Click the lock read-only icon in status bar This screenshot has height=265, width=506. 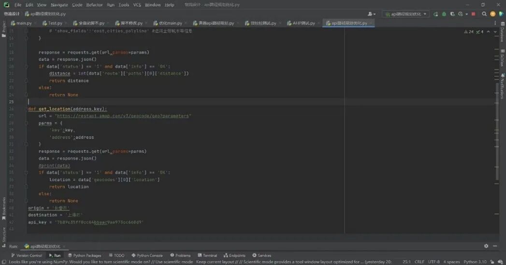click(x=492, y=262)
